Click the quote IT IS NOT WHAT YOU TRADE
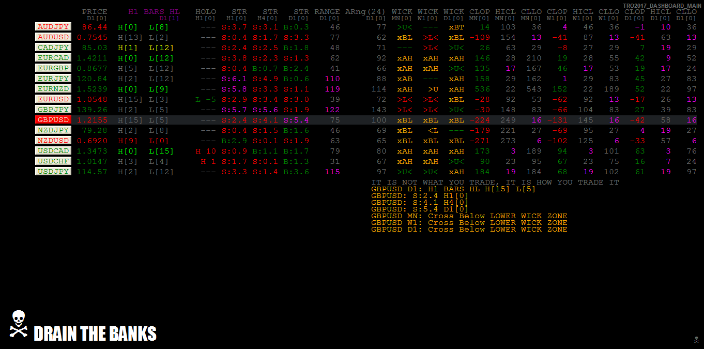This screenshot has width=704, height=349. point(495,182)
